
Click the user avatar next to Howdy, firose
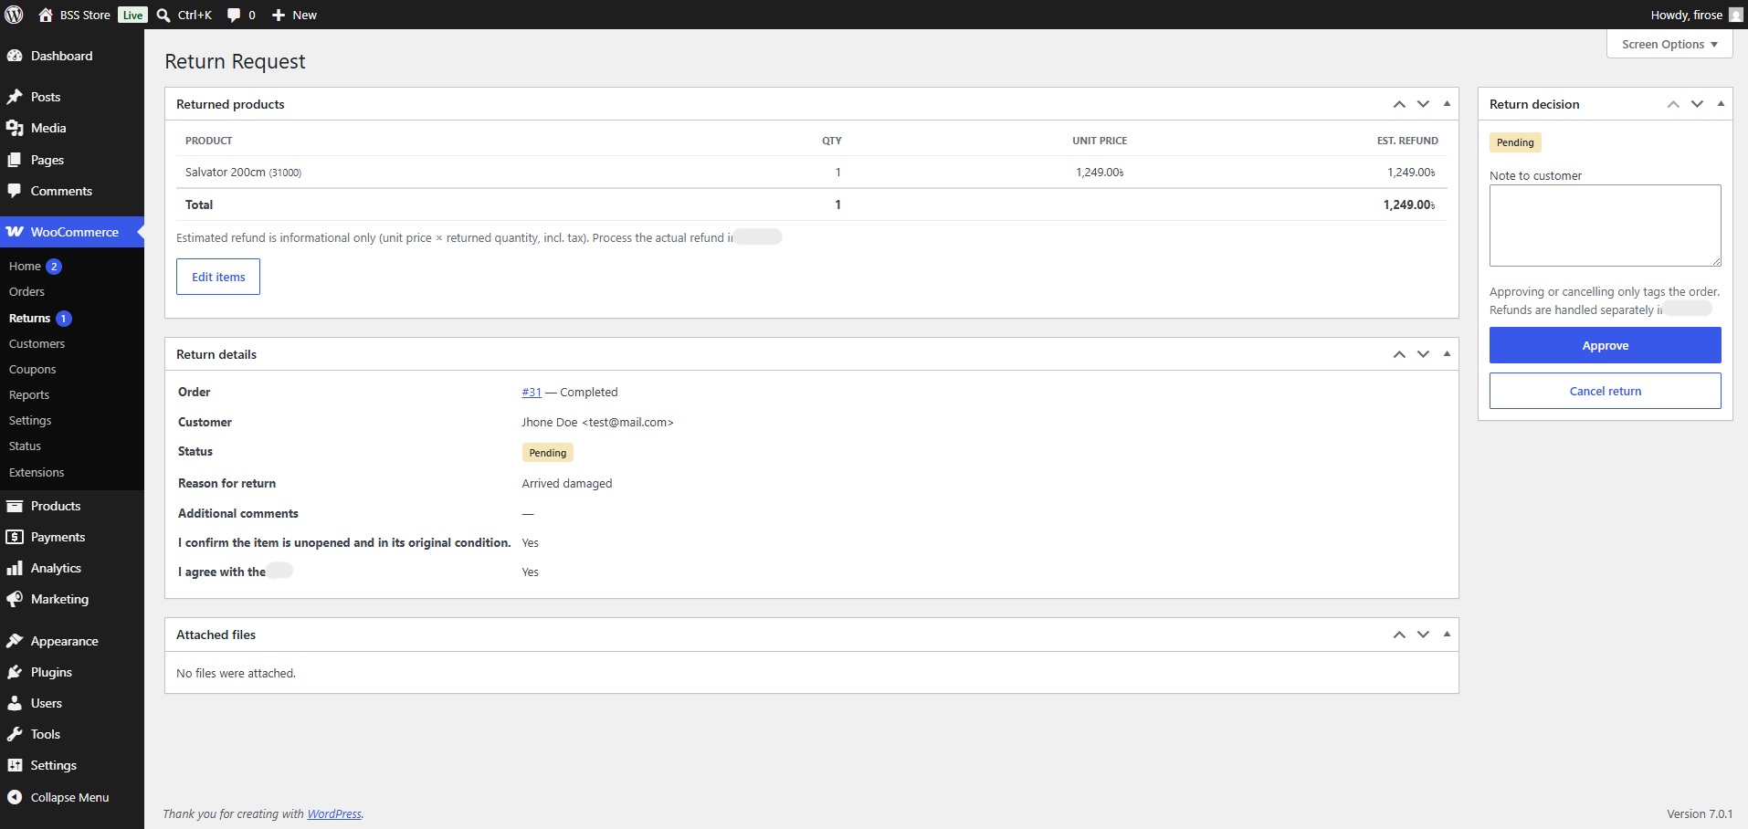click(x=1735, y=15)
